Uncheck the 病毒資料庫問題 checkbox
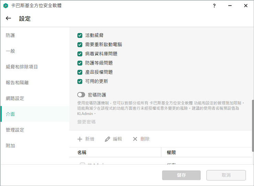The width and height of the screenshot is (254, 186). coord(80,54)
